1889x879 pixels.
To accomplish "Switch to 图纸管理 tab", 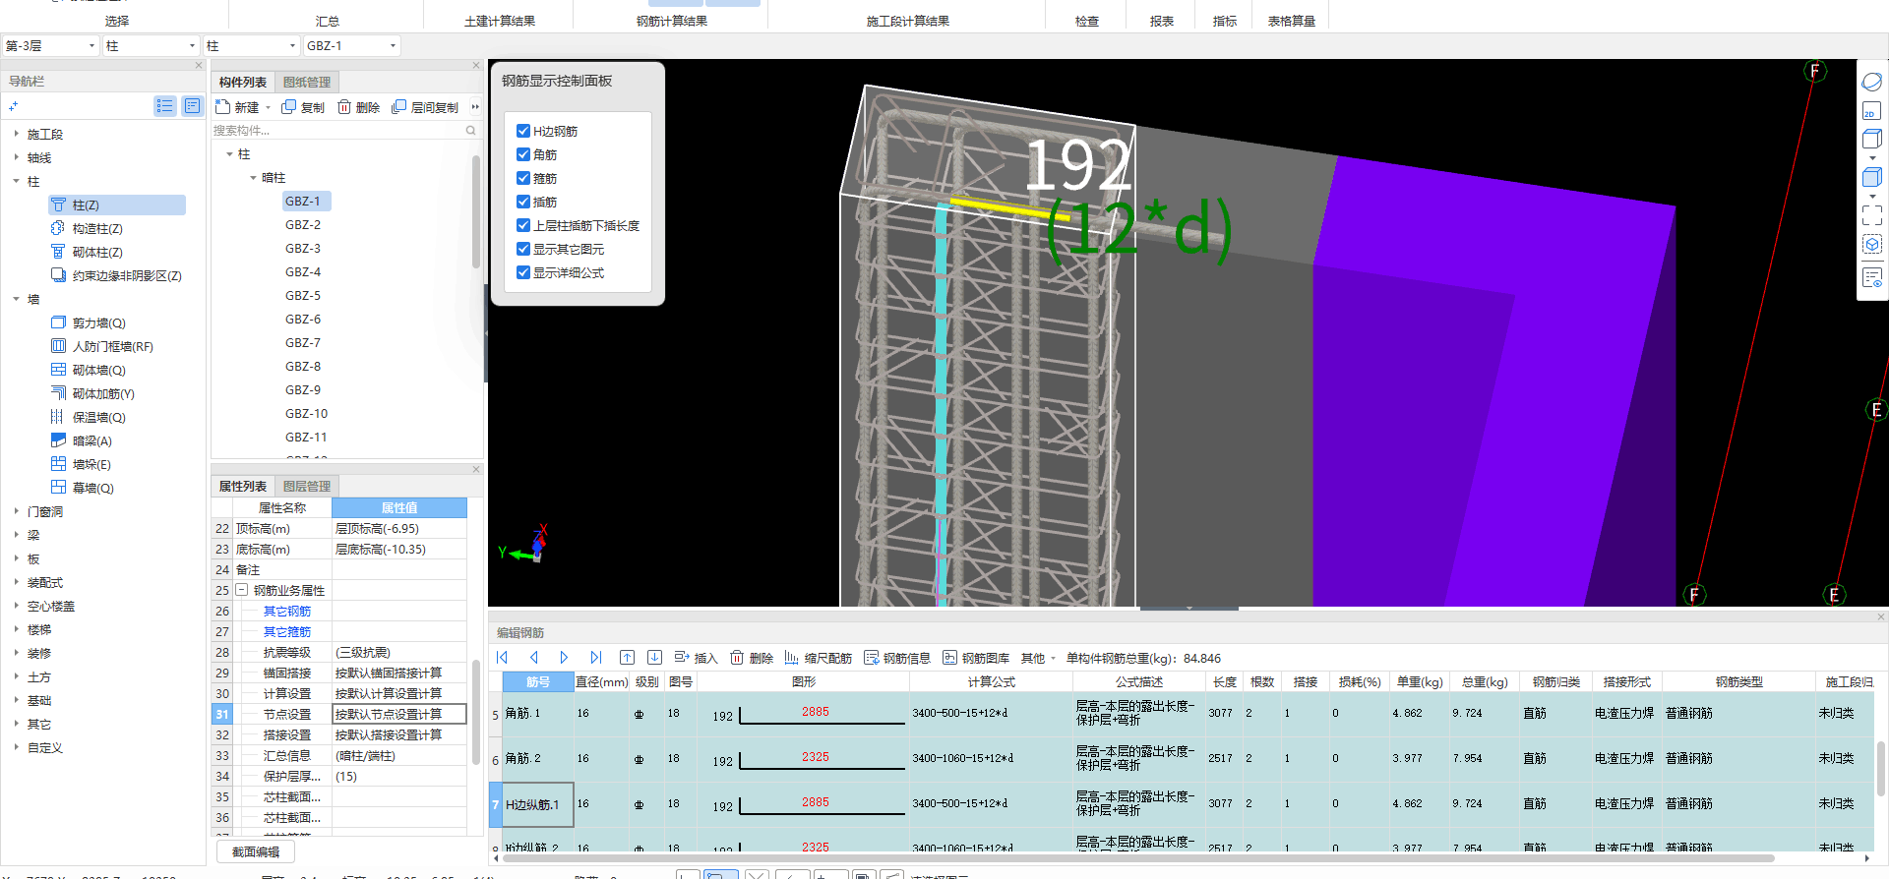I will coord(307,83).
